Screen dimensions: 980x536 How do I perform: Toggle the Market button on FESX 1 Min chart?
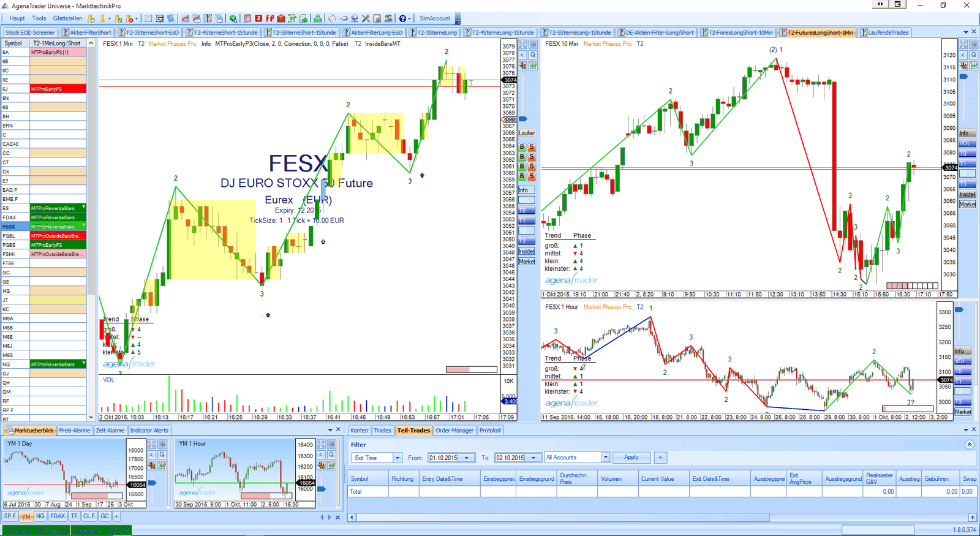(527, 261)
